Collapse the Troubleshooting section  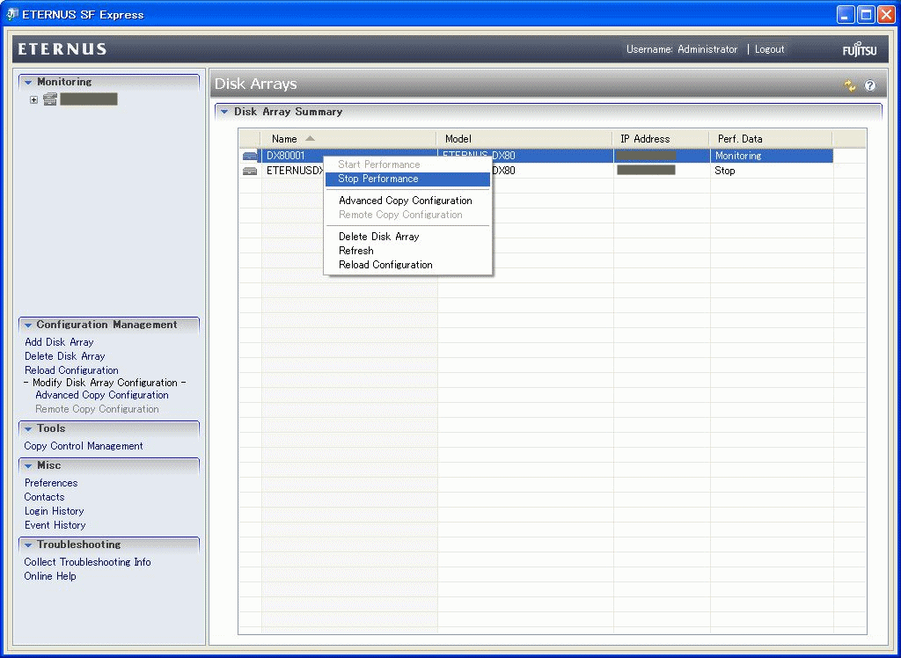coord(27,545)
